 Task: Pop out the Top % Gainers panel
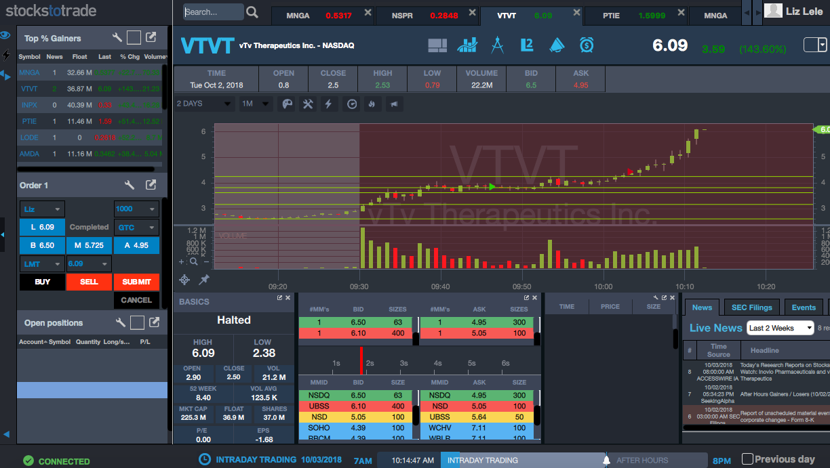click(x=151, y=38)
